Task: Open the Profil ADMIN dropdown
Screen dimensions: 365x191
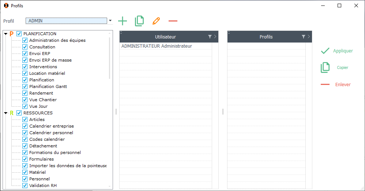Action: (x=110, y=21)
